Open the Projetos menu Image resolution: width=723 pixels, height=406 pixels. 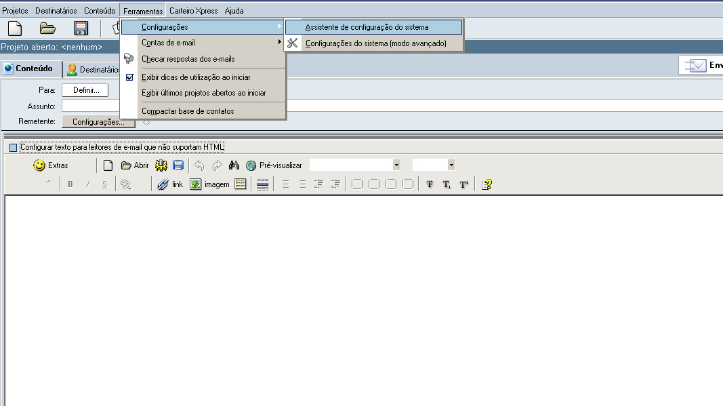pos(15,11)
